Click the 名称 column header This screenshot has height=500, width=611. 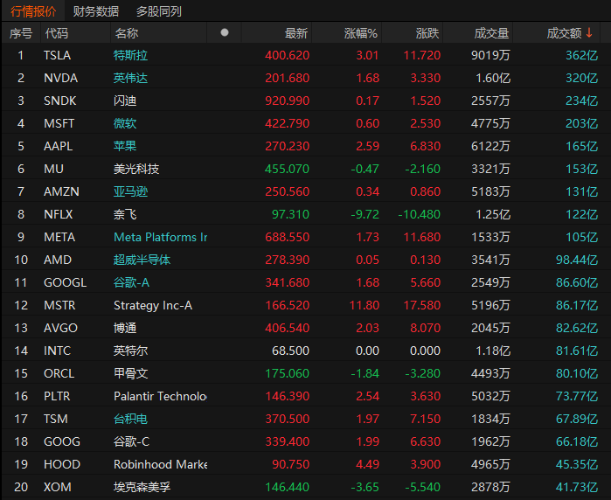pyautogui.click(x=127, y=33)
